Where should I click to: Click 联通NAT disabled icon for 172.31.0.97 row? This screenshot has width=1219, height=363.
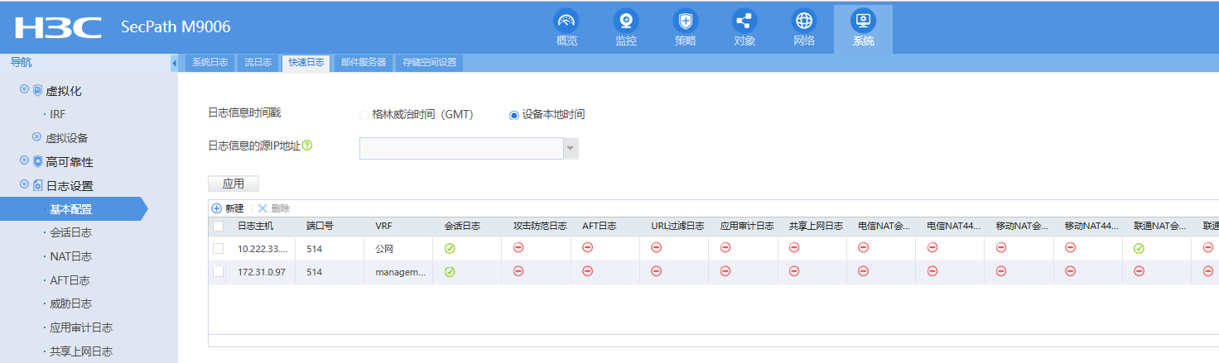[x=1139, y=270]
